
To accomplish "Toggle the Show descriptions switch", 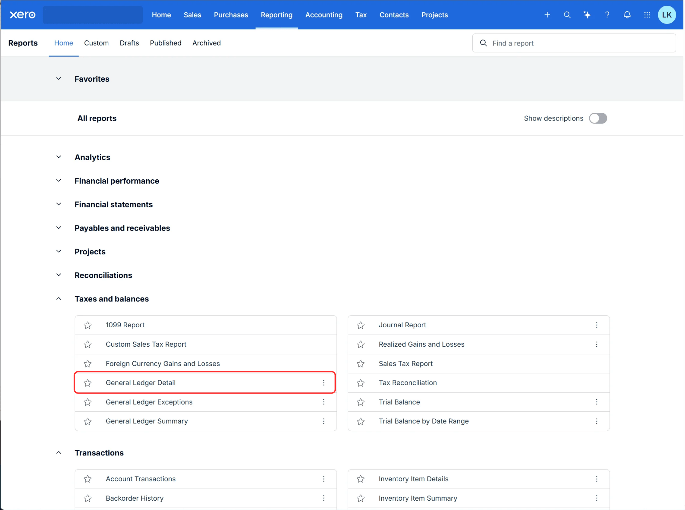I will click(x=598, y=118).
